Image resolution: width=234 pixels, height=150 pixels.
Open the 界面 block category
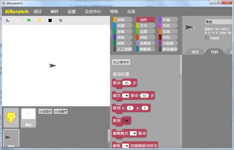[123, 37]
